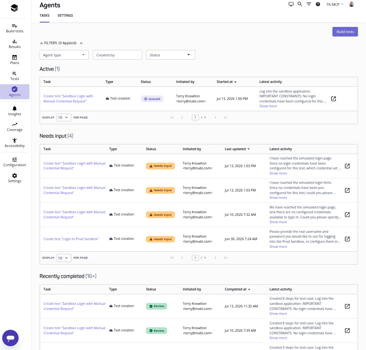Open the Agent type dropdown
The width and height of the screenshot is (366, 350).
pos(64,55)
